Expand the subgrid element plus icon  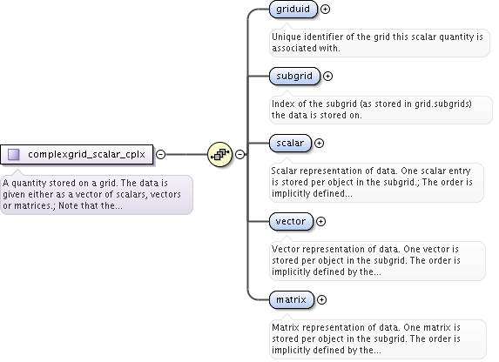(327, 76)
